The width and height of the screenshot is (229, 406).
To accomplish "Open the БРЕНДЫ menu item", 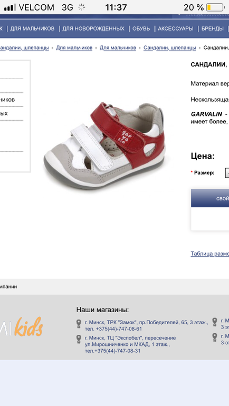I will click(x=213, y=28).
